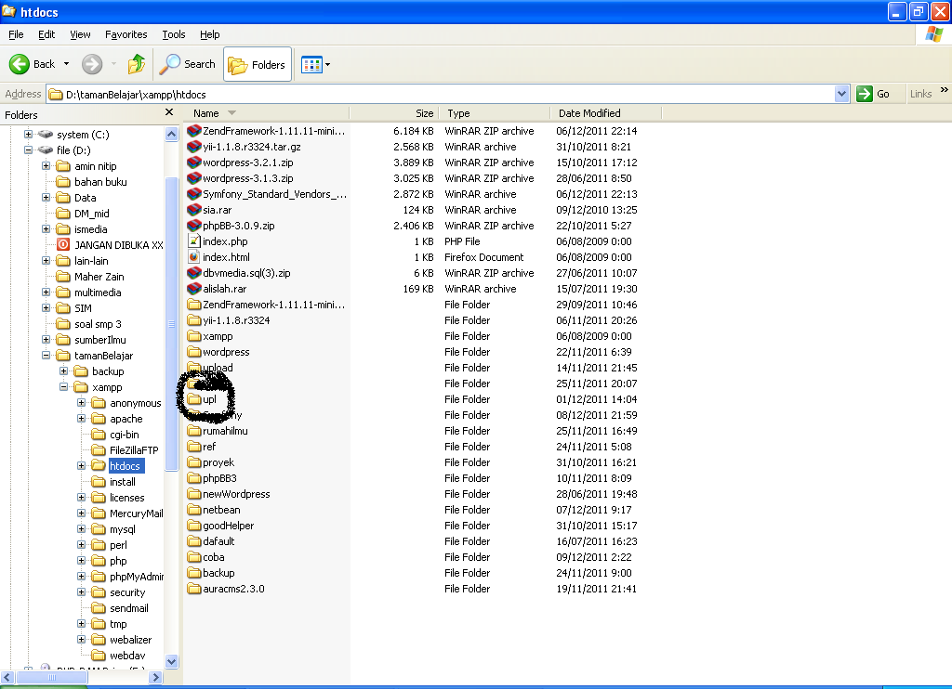Select the index.php file icon
This screenshot has width=952, height=689.
(194, 240)
